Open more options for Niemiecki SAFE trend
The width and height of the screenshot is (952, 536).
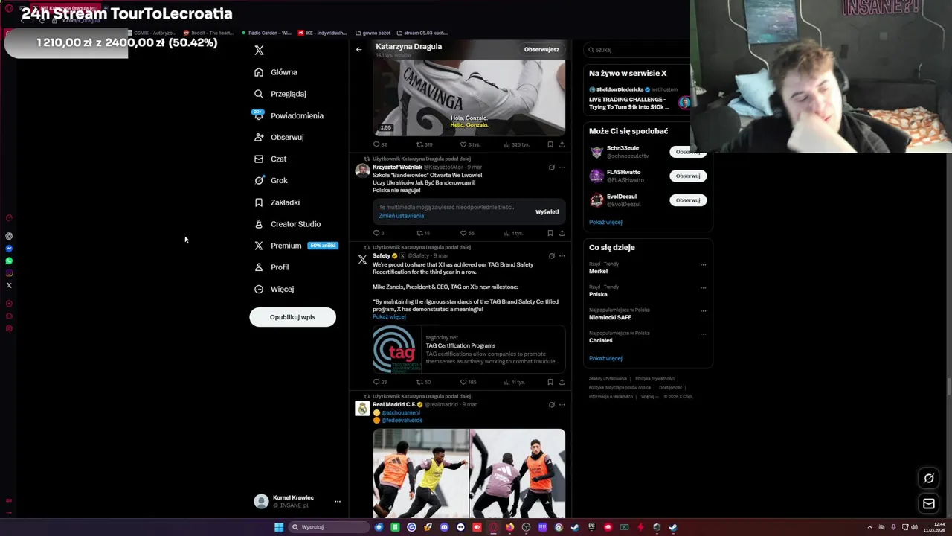[703, 310]
